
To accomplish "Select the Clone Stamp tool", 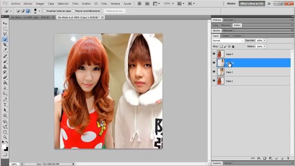I will pos(5,67).
